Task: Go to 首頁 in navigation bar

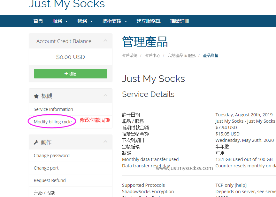Action: coord(38,21)
